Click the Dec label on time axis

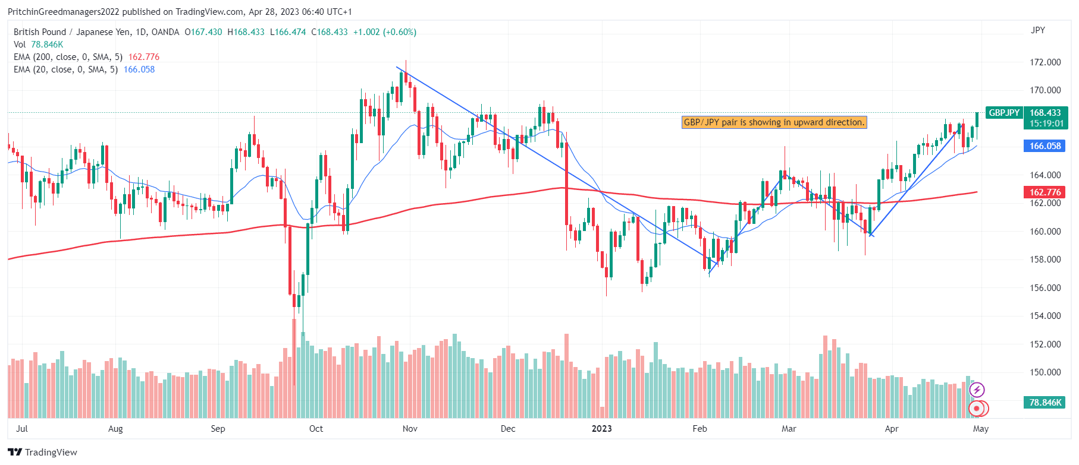click(x=508, y=429)
